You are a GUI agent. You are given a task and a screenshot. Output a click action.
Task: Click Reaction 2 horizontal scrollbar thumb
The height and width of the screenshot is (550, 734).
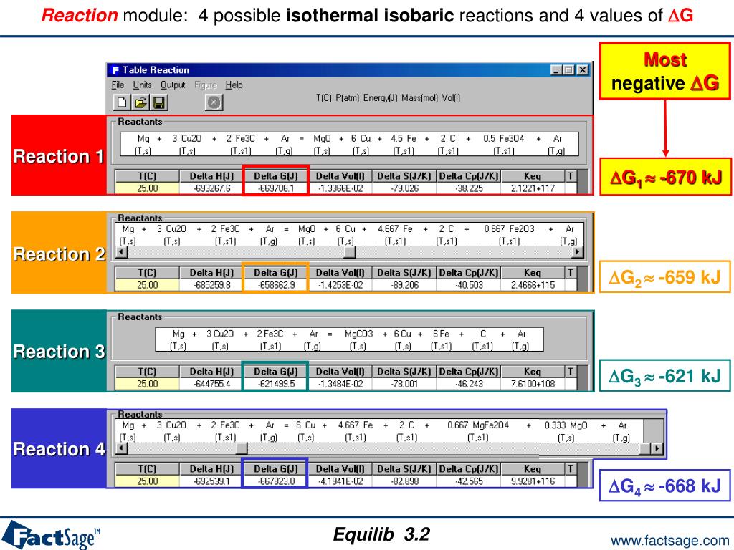349,252
